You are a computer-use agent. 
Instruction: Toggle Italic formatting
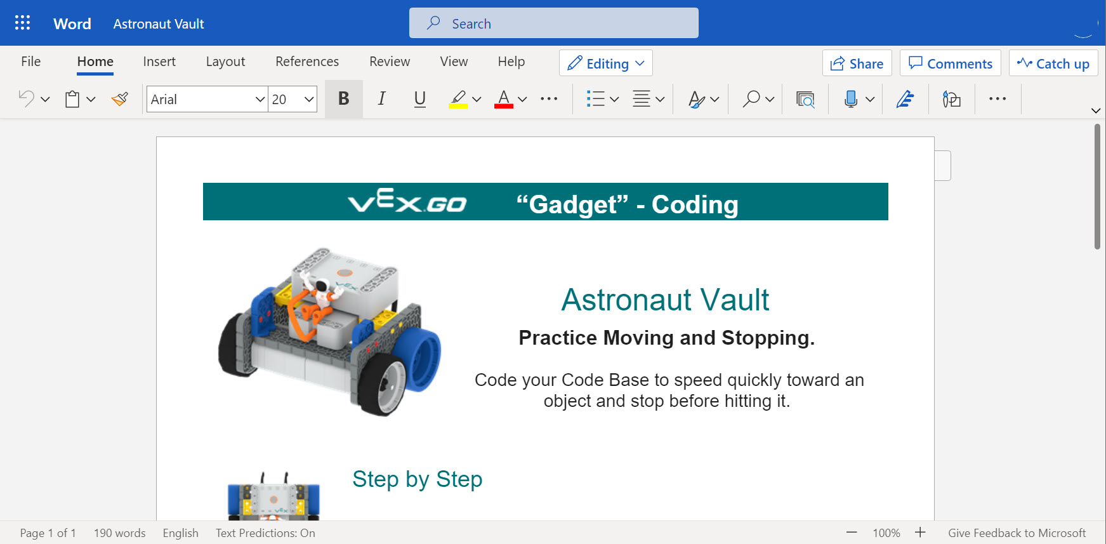pos(381,99)
